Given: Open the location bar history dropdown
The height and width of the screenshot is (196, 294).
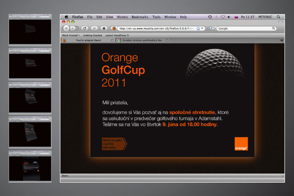Looking at the screenshot, I should (202, 29).
